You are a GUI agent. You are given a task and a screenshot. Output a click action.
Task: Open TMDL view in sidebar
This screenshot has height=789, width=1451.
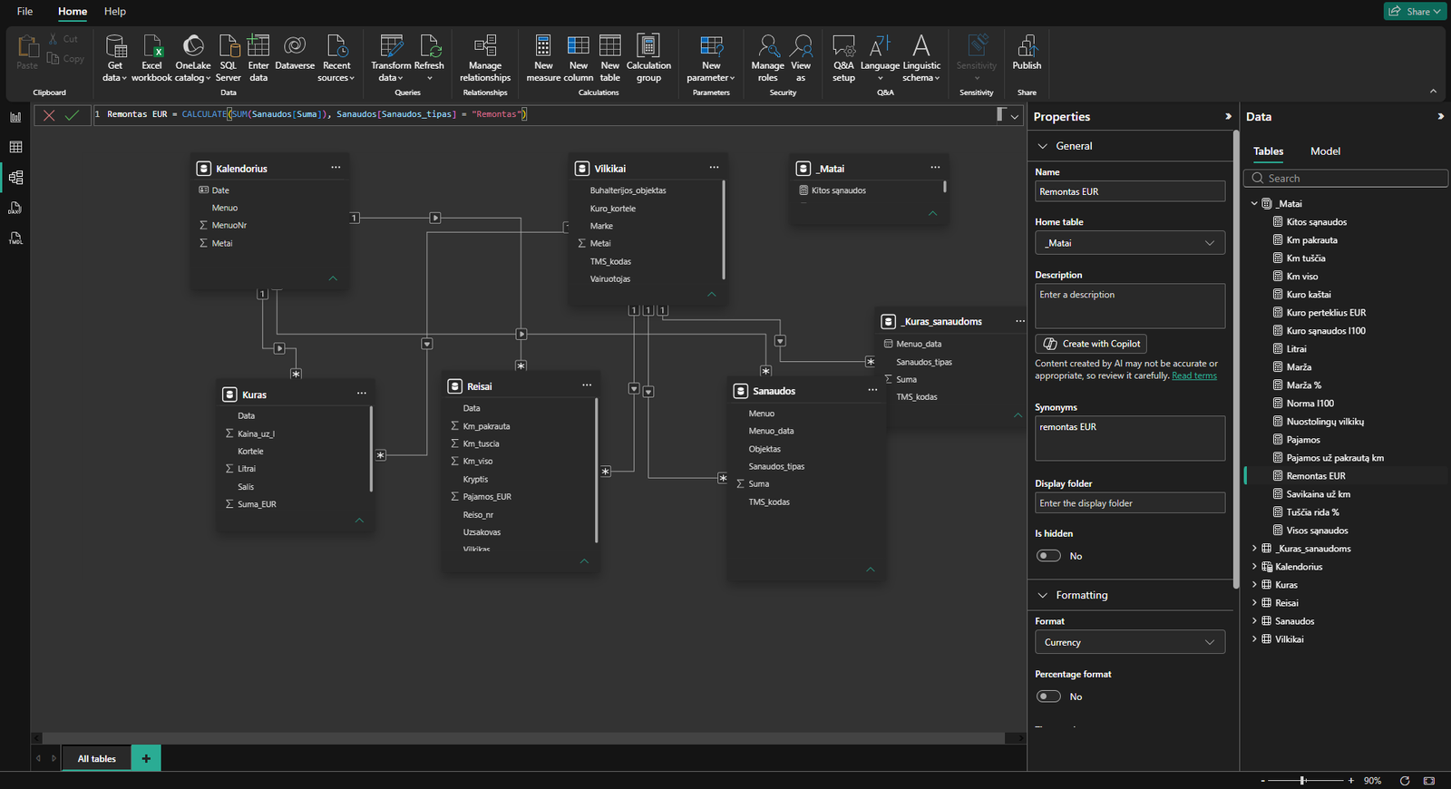15,239
